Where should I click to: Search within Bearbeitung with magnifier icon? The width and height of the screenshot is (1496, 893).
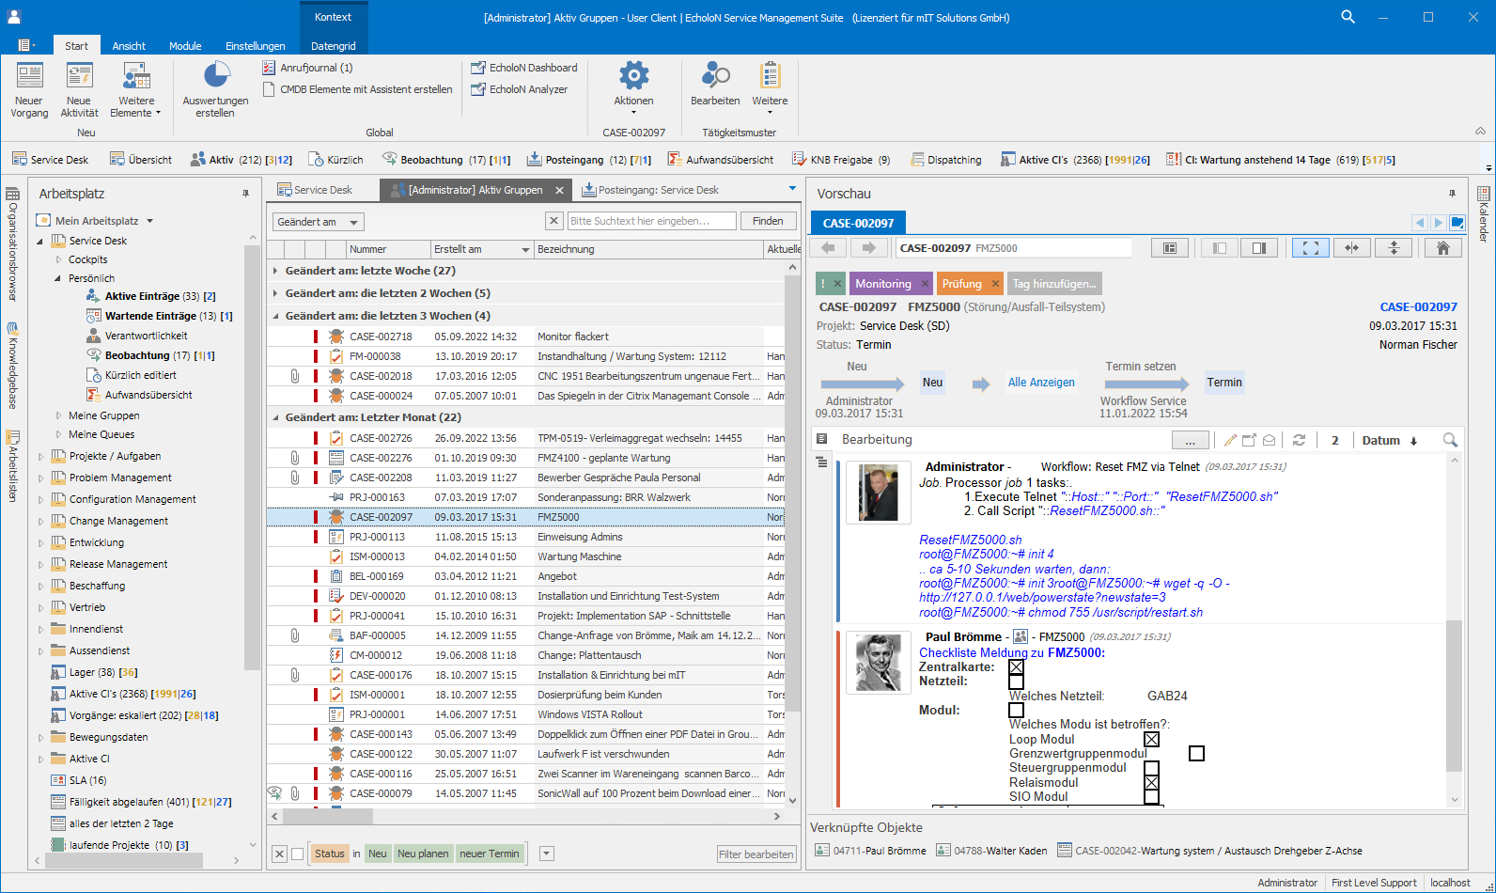[1450, 440]
